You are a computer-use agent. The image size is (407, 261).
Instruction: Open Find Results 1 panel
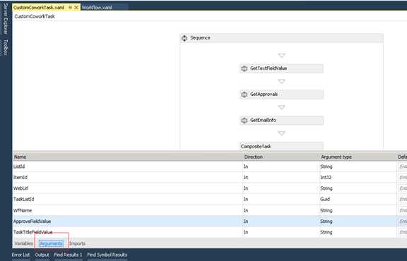[68, 255]
